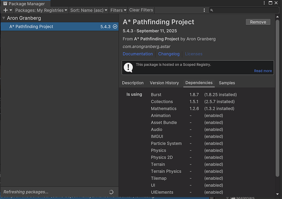Click the Read more link
Viewport: 282px width, 199px height.
[263, 71]
